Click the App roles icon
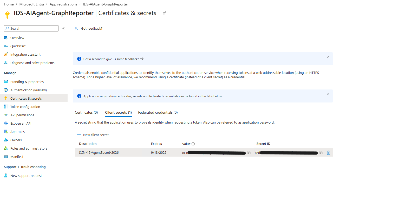This screenshot has height=212, width=399. [x=6, y=132]
